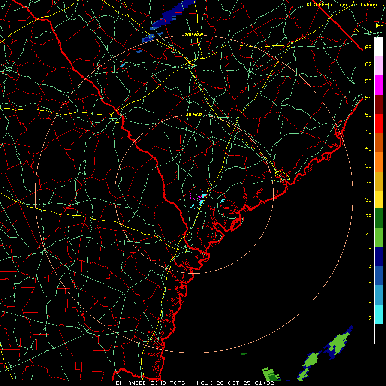
Task: Click the legend value "46"
Action: [368, 132]
